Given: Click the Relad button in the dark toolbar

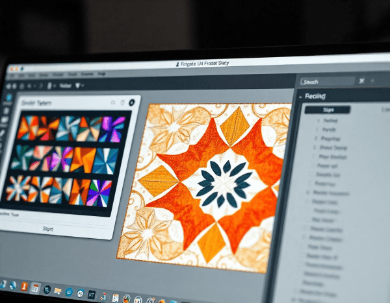Looking at the screenshot, I should [x=66, y=86].
